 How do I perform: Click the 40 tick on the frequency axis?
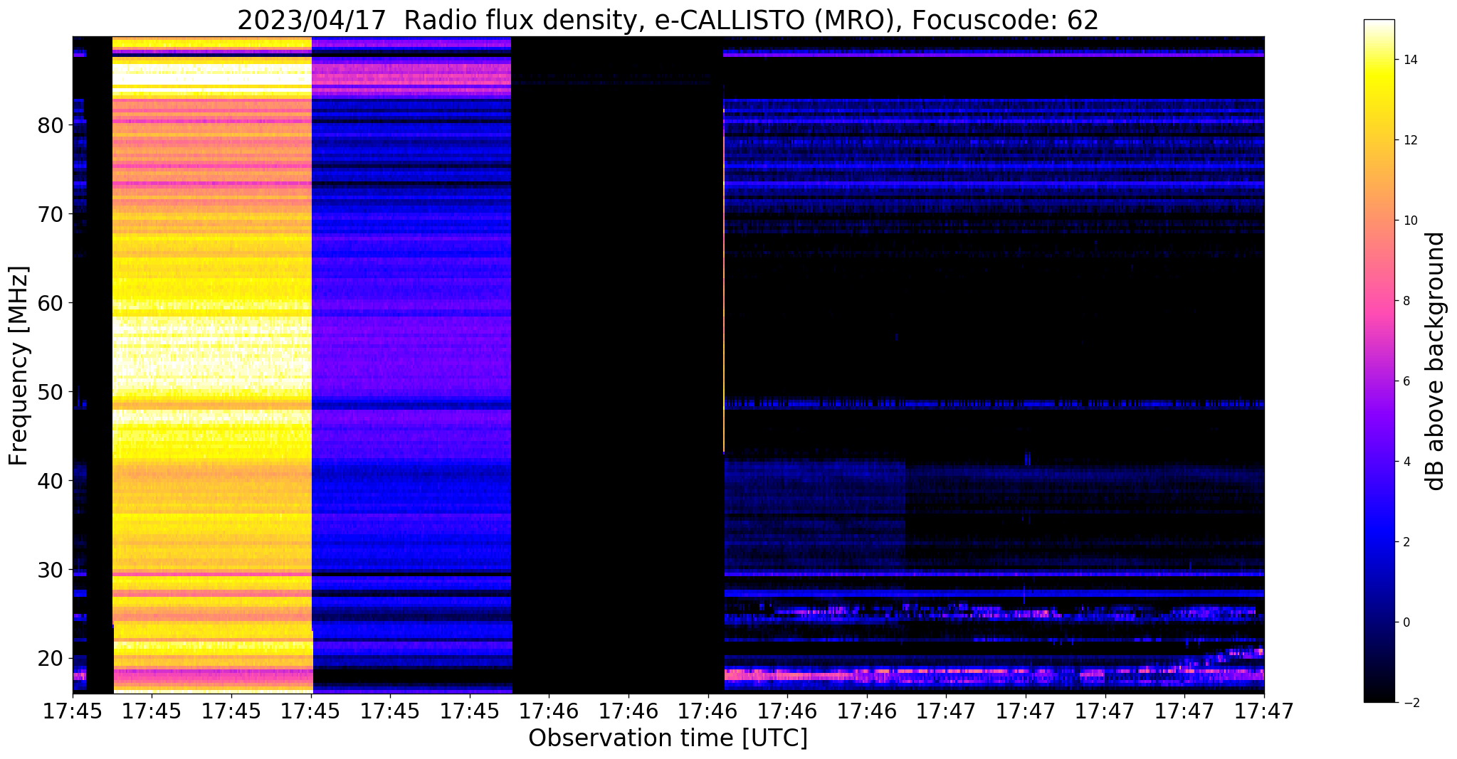[x=50, y=481]
